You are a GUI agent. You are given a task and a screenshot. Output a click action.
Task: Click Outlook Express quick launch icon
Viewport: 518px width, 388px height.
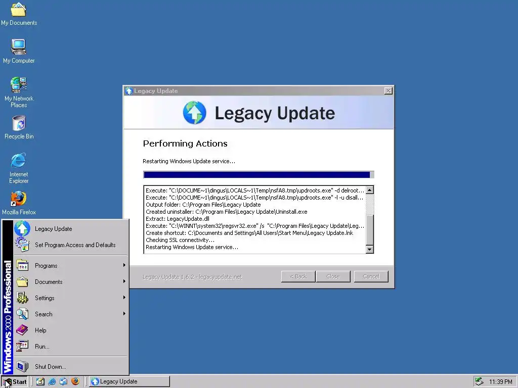(x=63, y=381)
